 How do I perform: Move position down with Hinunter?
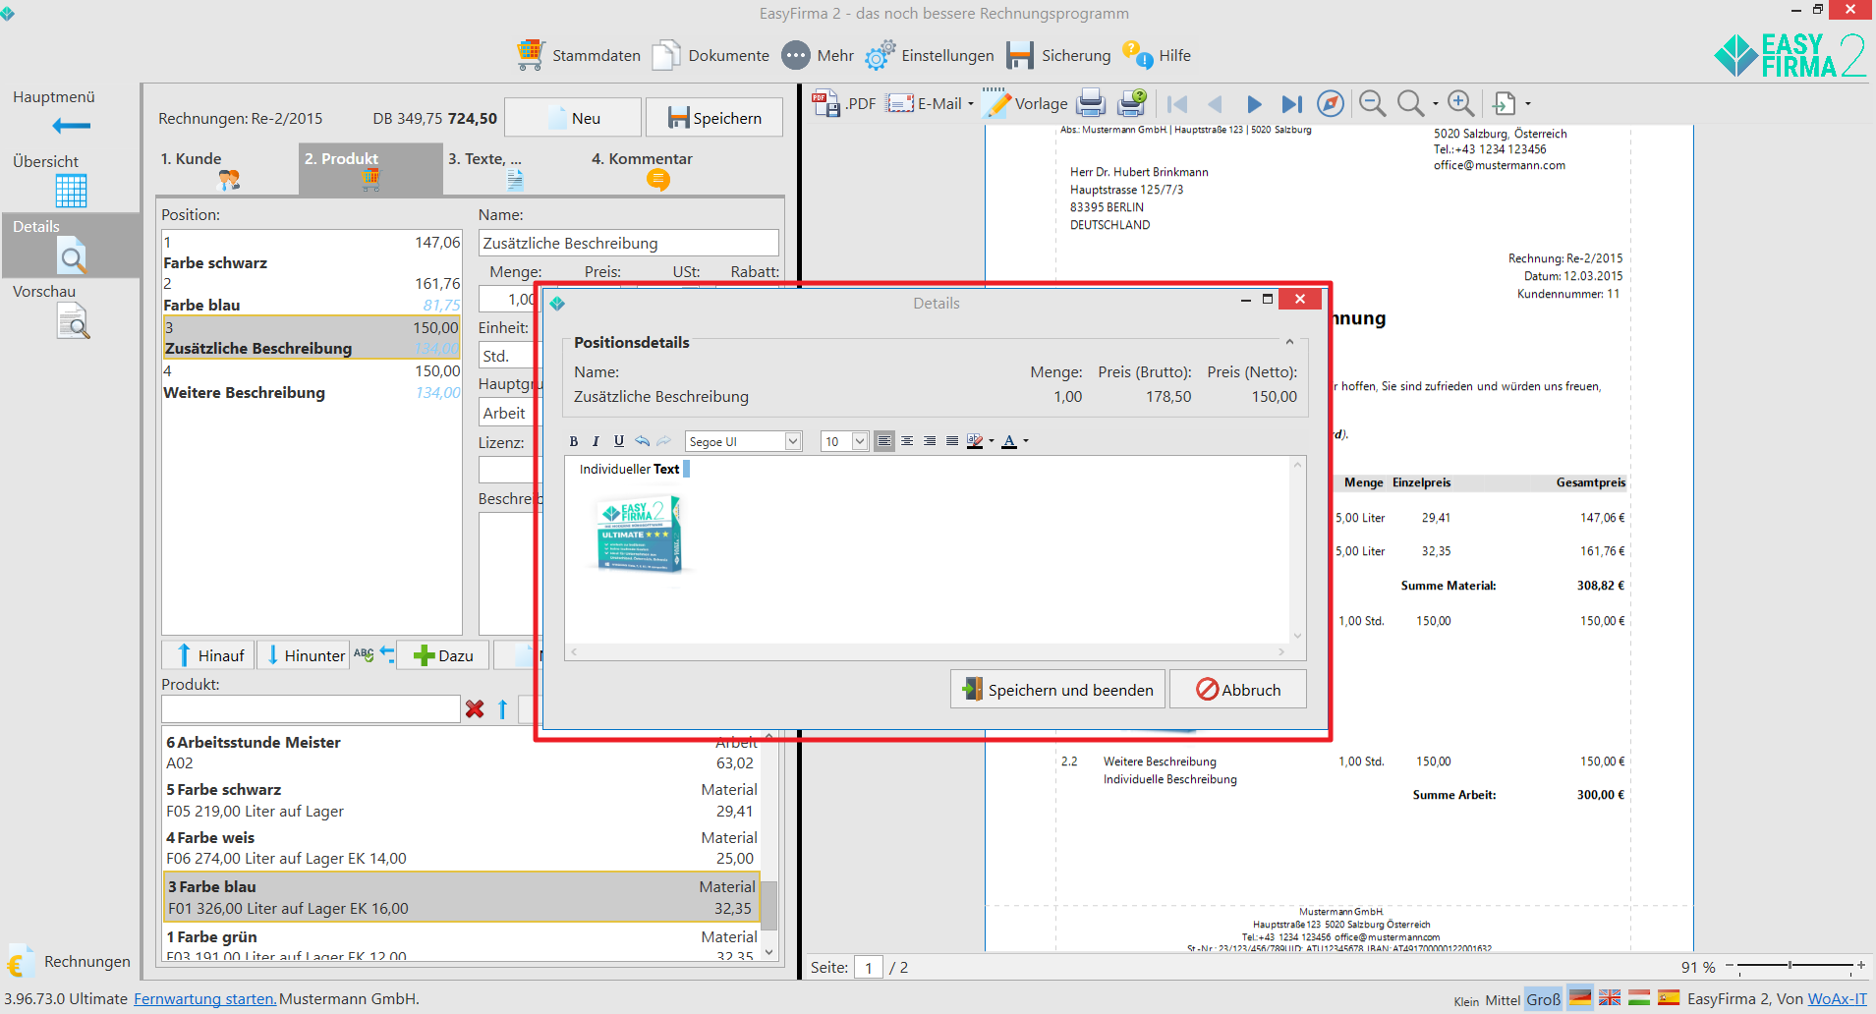click(303, 655)
